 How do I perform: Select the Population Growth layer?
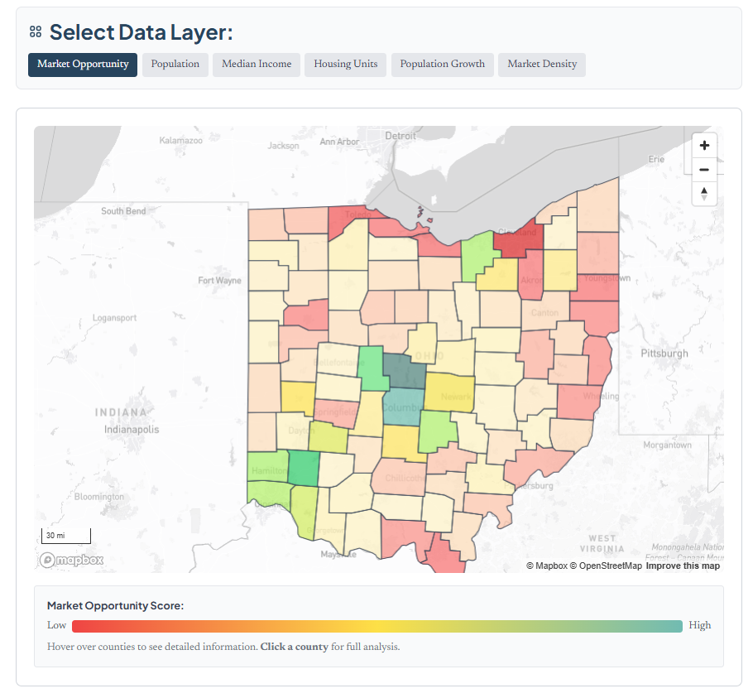pos(442,65)
